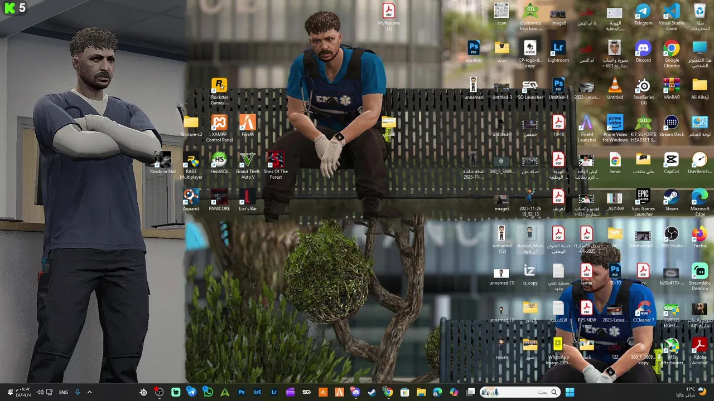
Task: Open the Steam desktop shortcut
Action: 672,200
